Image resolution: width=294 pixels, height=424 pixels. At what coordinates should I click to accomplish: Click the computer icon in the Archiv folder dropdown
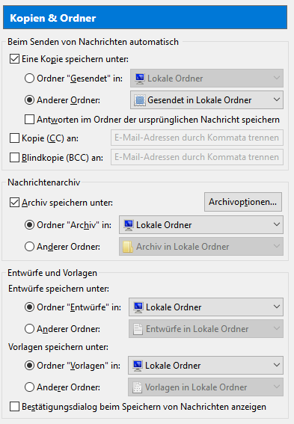point(129,225)
